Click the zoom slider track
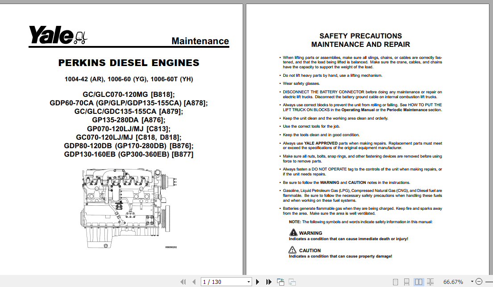The image size is (493, 287). tap(489, 282)
